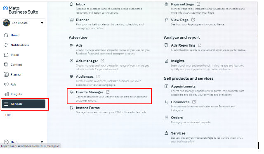Open Instant Forms tool
The width and height of the screenshot is (264, 154).
88,108
